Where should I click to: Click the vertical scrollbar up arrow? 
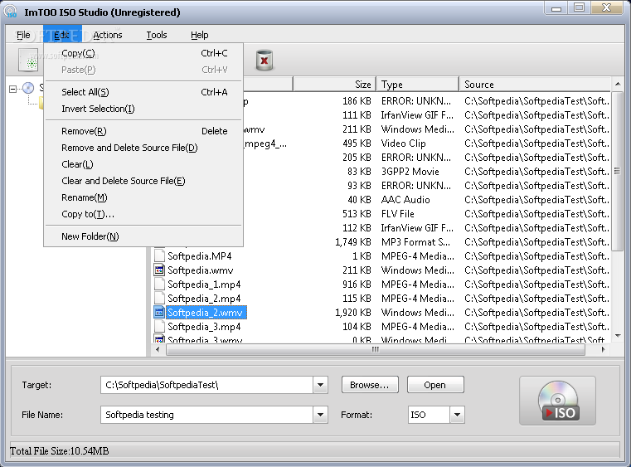[x=618, y=84]
